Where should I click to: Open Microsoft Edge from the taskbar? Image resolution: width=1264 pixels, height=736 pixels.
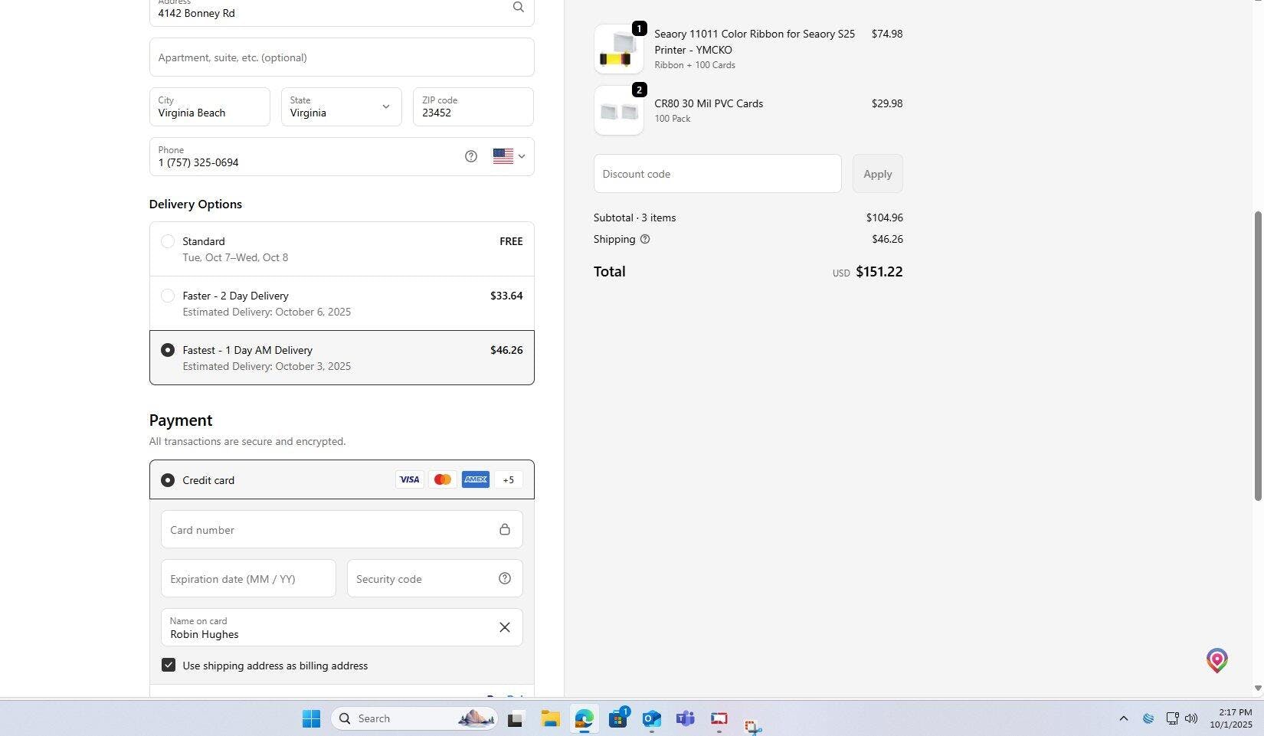tap(585, 719)
